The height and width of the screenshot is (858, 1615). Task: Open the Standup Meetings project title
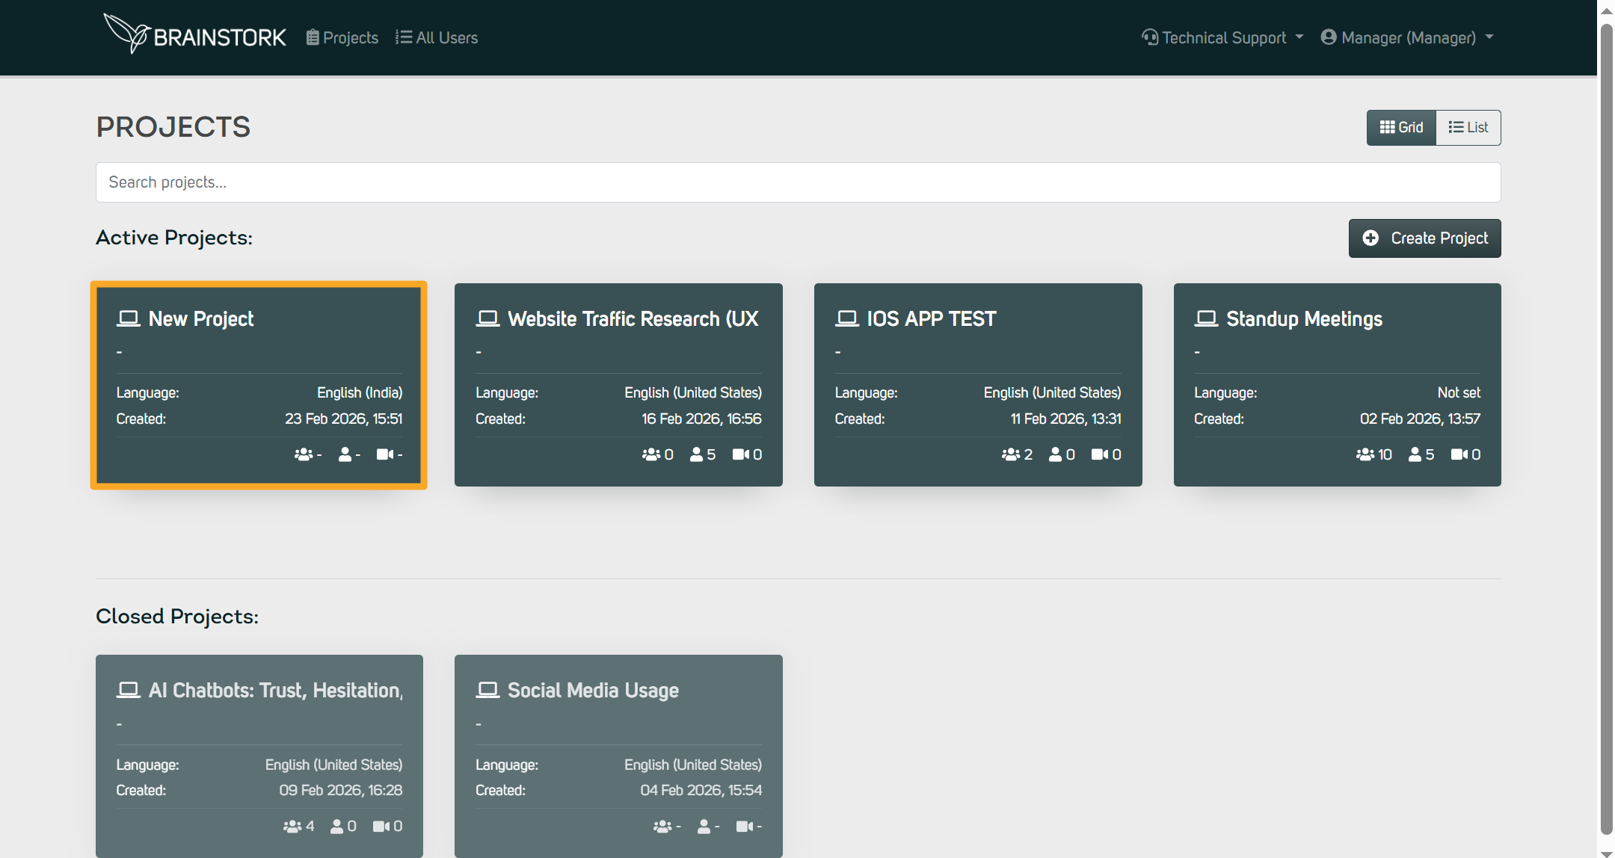[x=1304, y=319]
